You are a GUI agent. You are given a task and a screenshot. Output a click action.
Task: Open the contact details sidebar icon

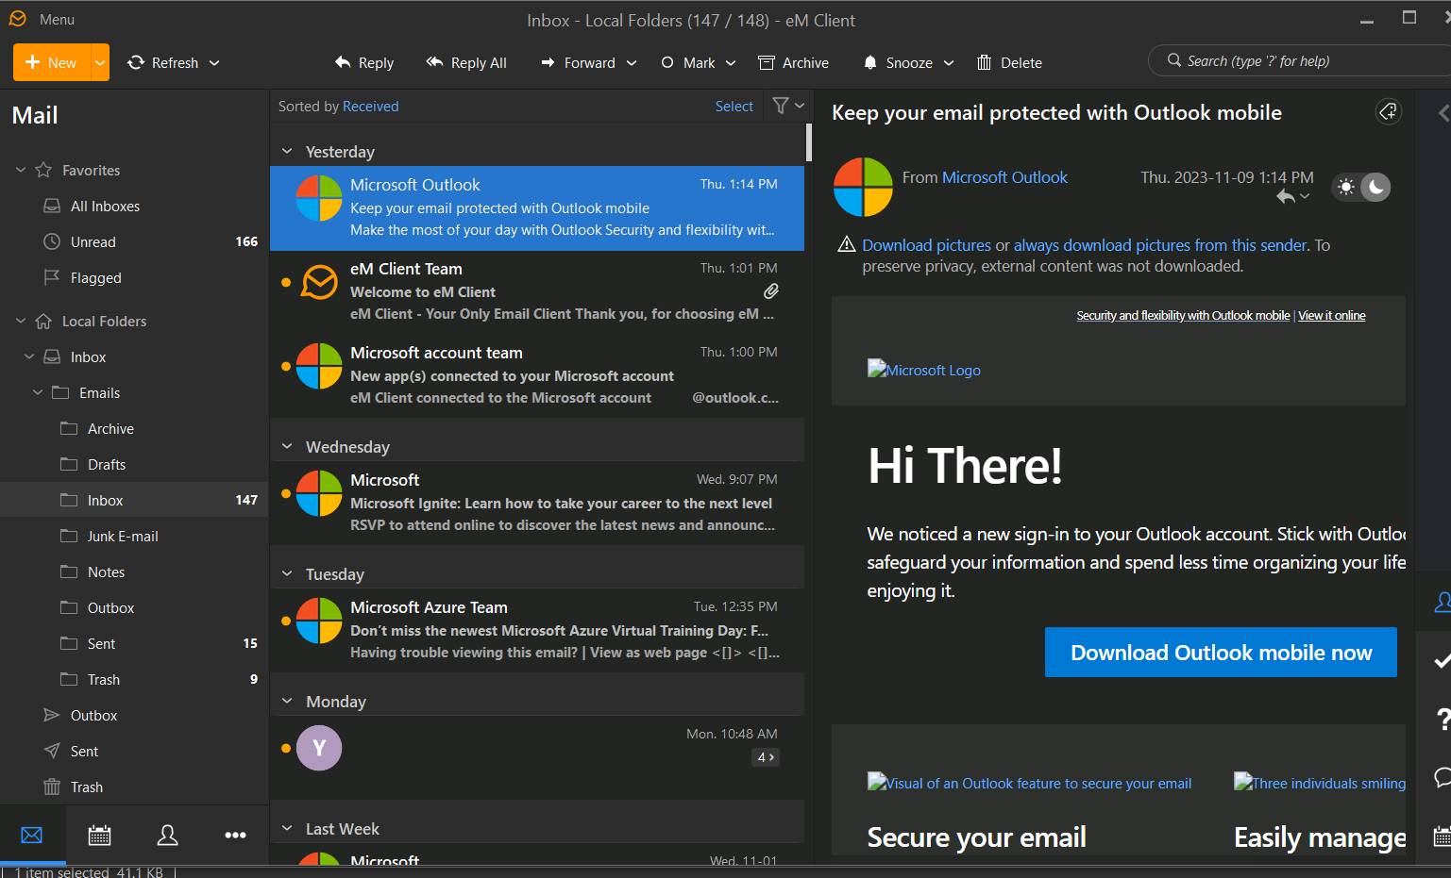pos(1442,602)
